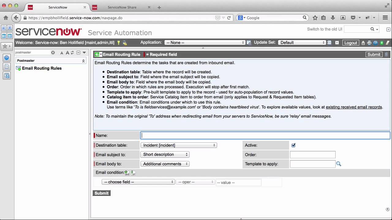
Task: Click the print icon in banner
Action: [x=369, y=43]
